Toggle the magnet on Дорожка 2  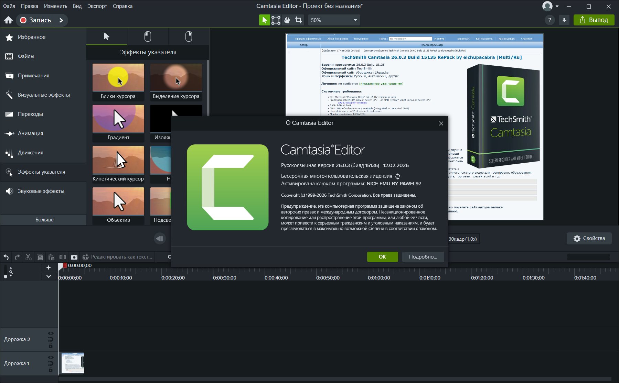(51, 339)
